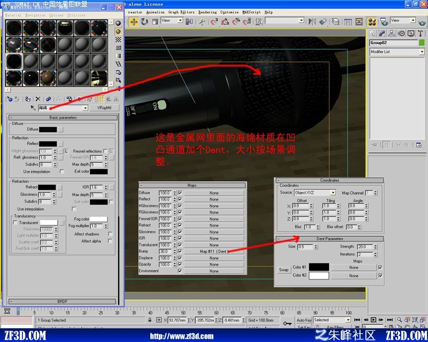
Task: Click the Swap colors button
Action: coord(284,270)
